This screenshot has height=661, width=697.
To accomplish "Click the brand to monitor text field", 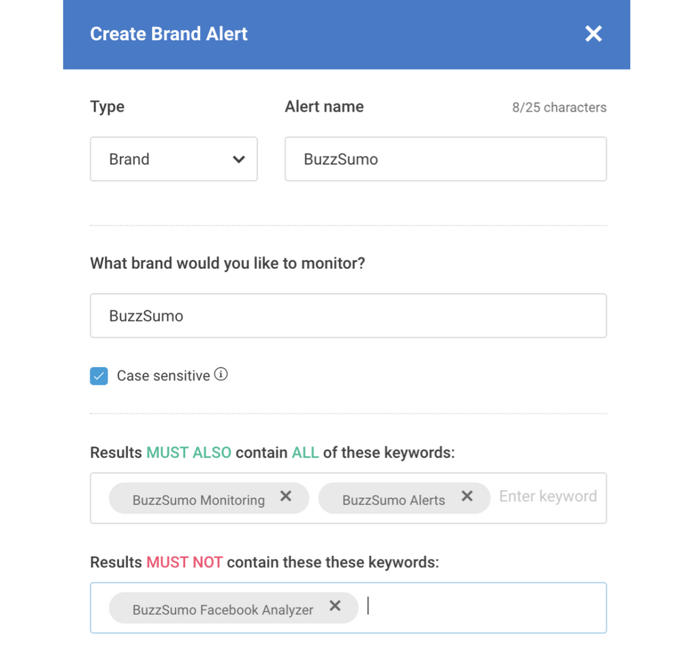I will (x=348, y=316).
